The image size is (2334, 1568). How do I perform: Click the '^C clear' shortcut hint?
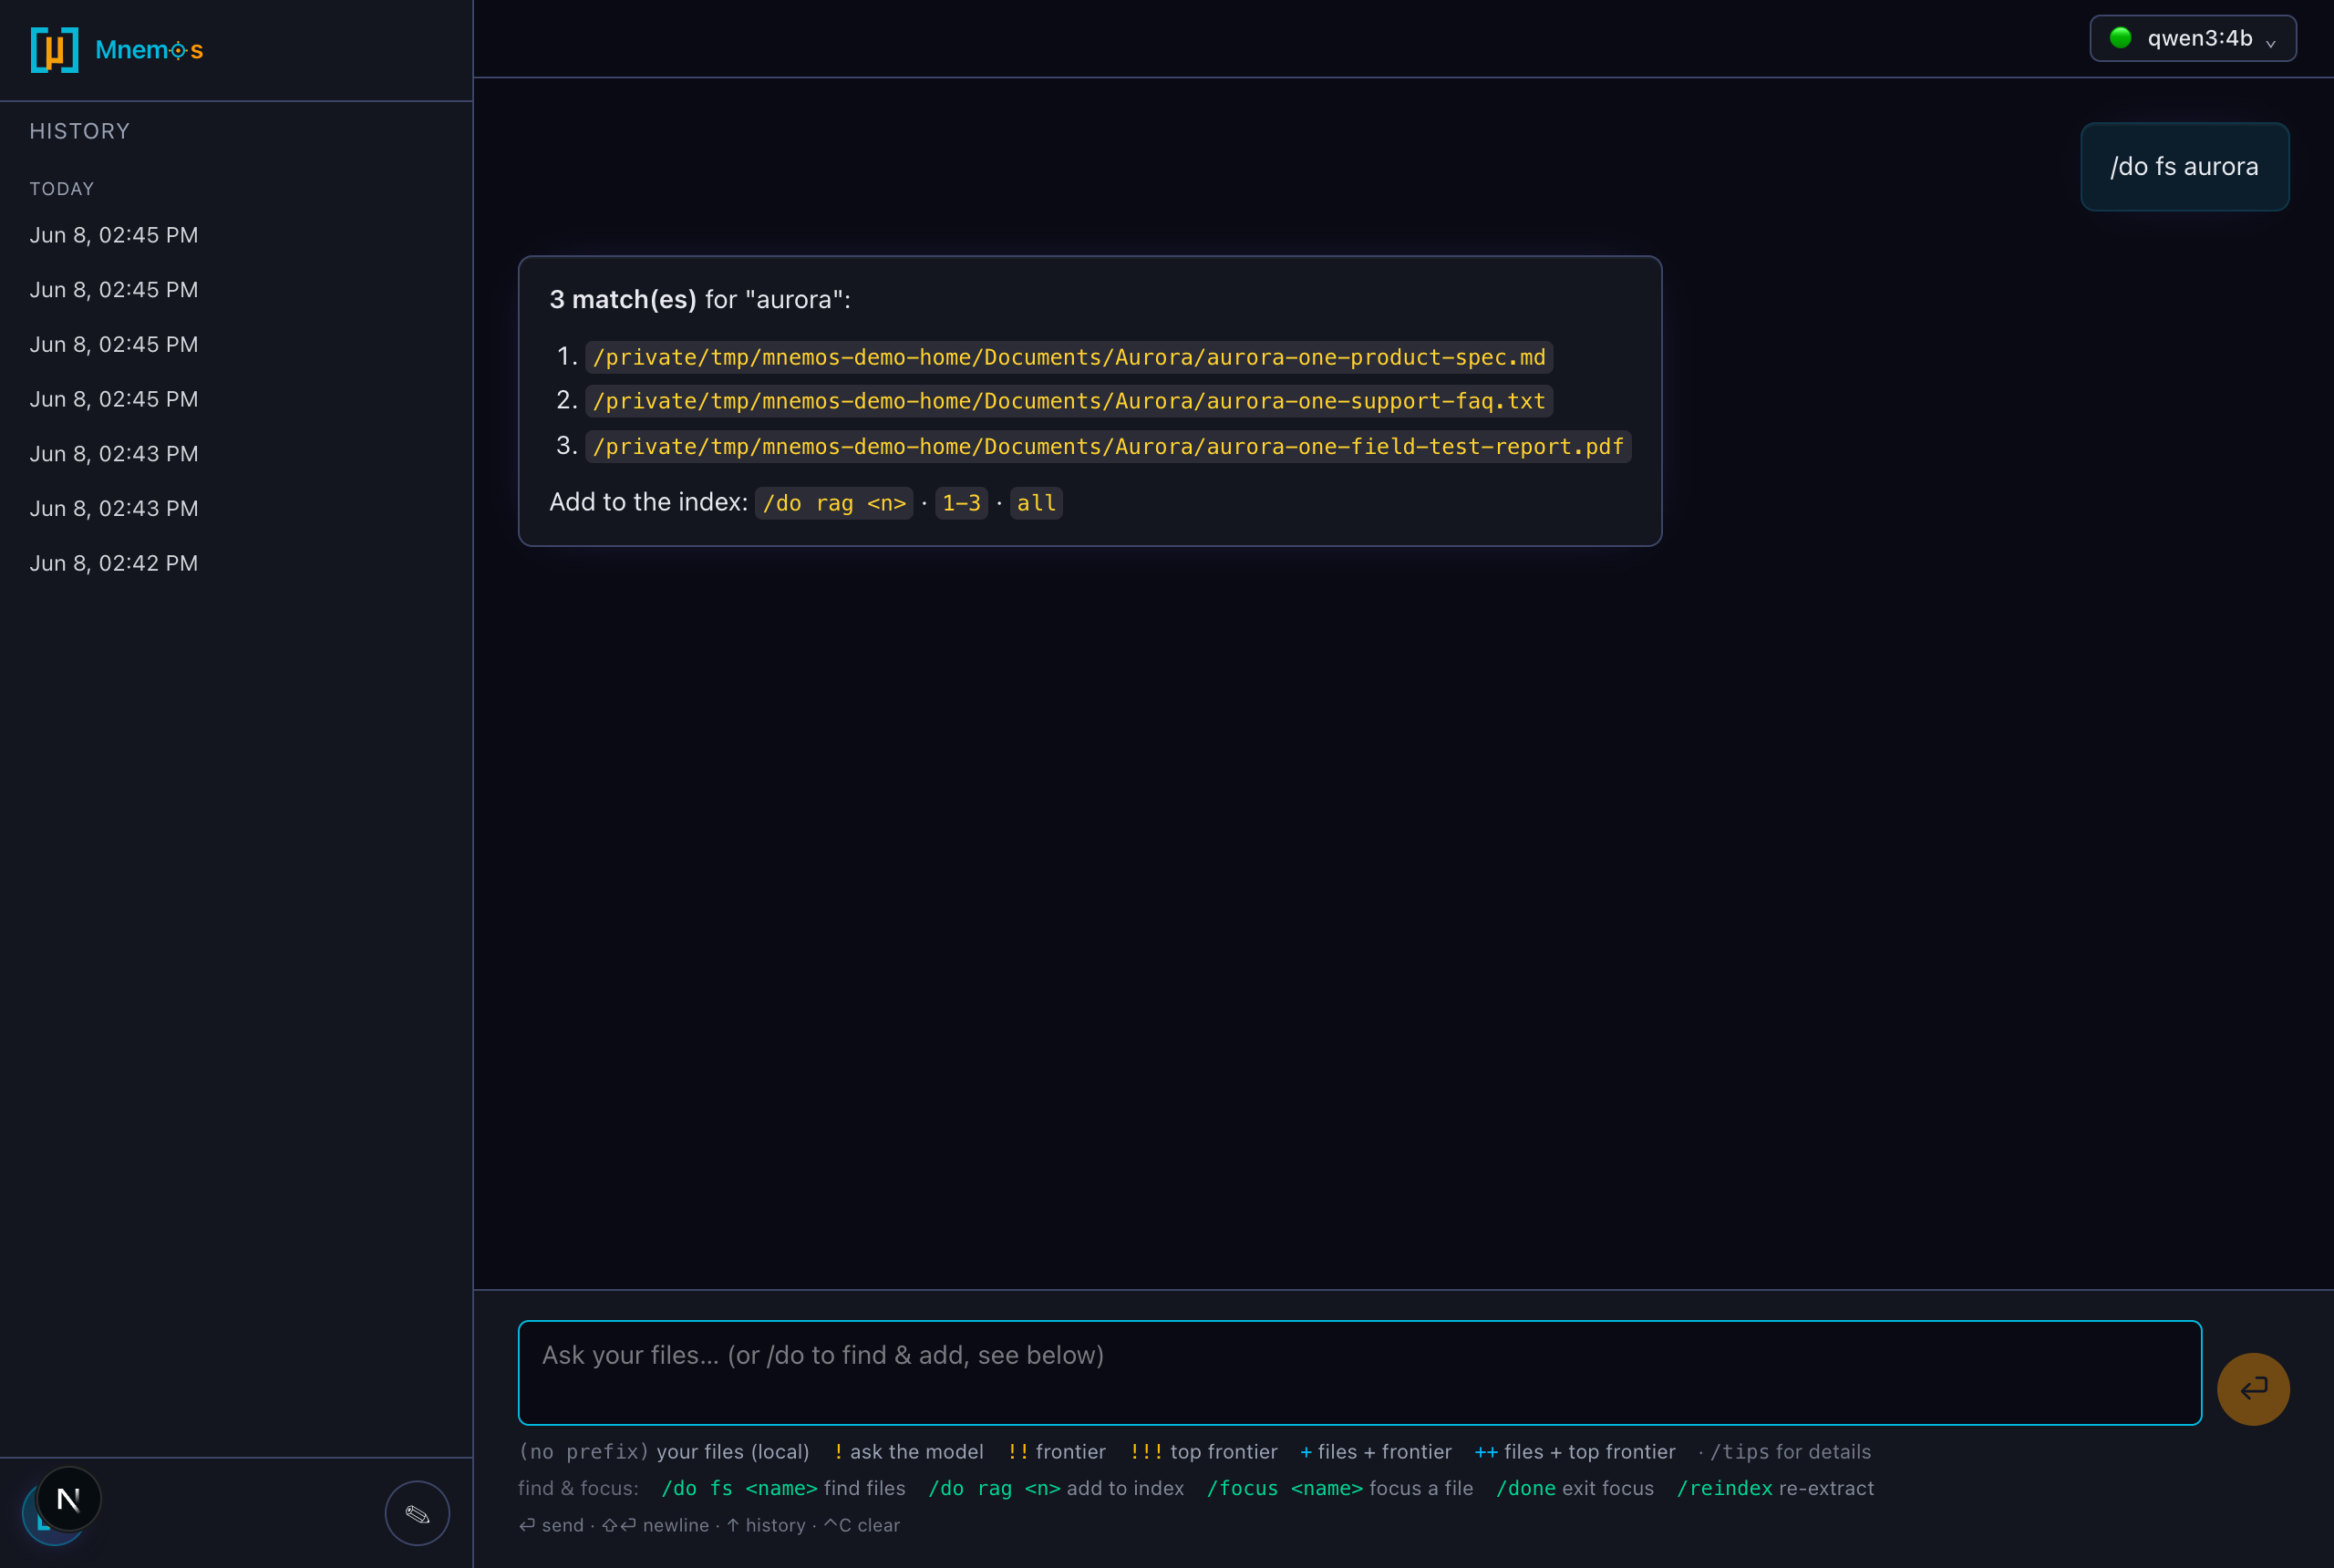862,1525
